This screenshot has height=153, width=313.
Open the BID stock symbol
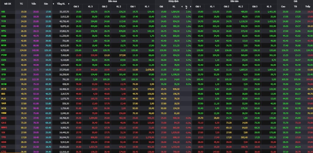(x=3, y=93)
